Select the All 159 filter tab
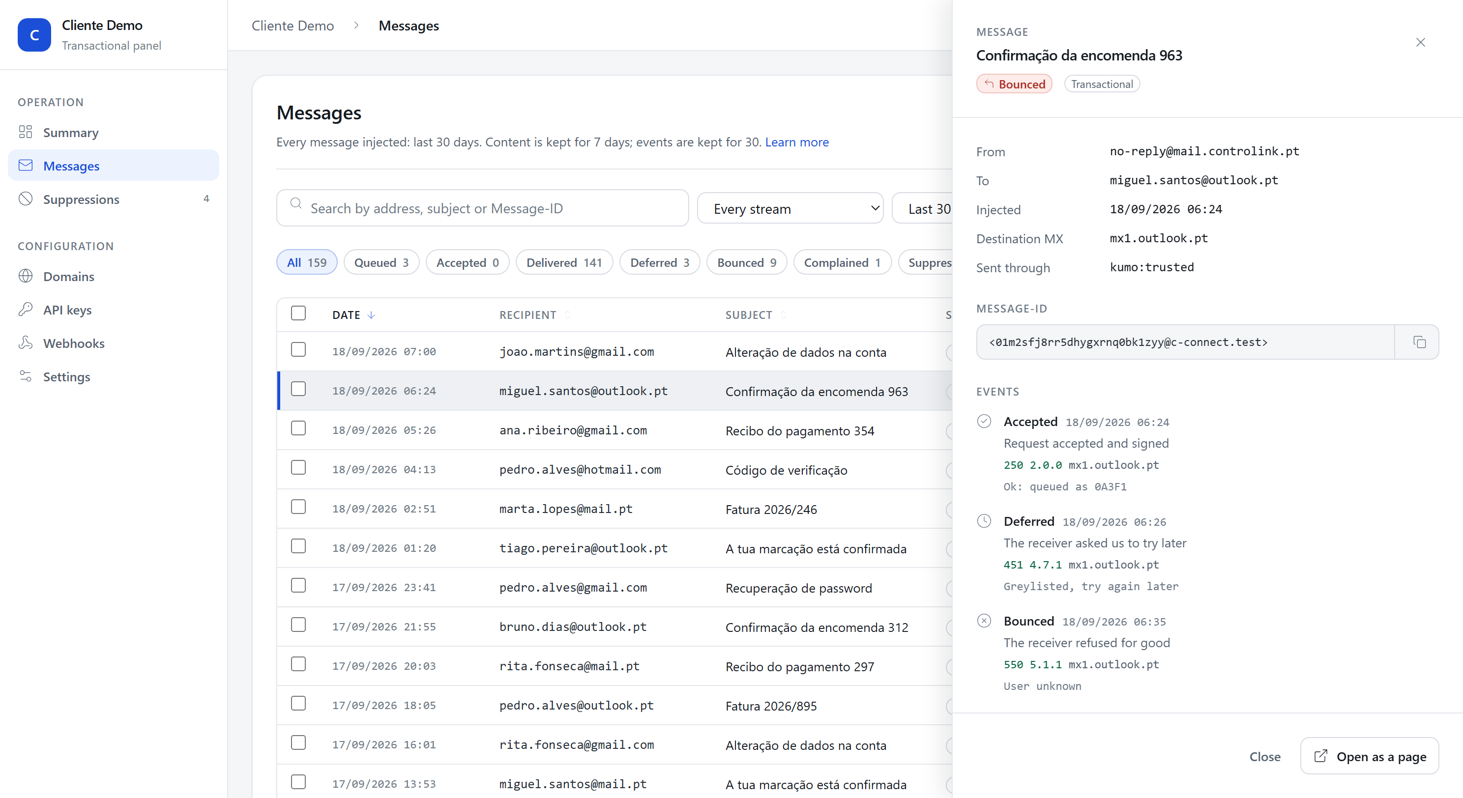 [307, 262]
